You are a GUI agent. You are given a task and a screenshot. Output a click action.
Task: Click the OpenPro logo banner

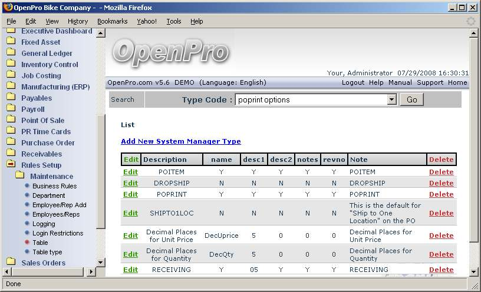(x=170, y=52)
